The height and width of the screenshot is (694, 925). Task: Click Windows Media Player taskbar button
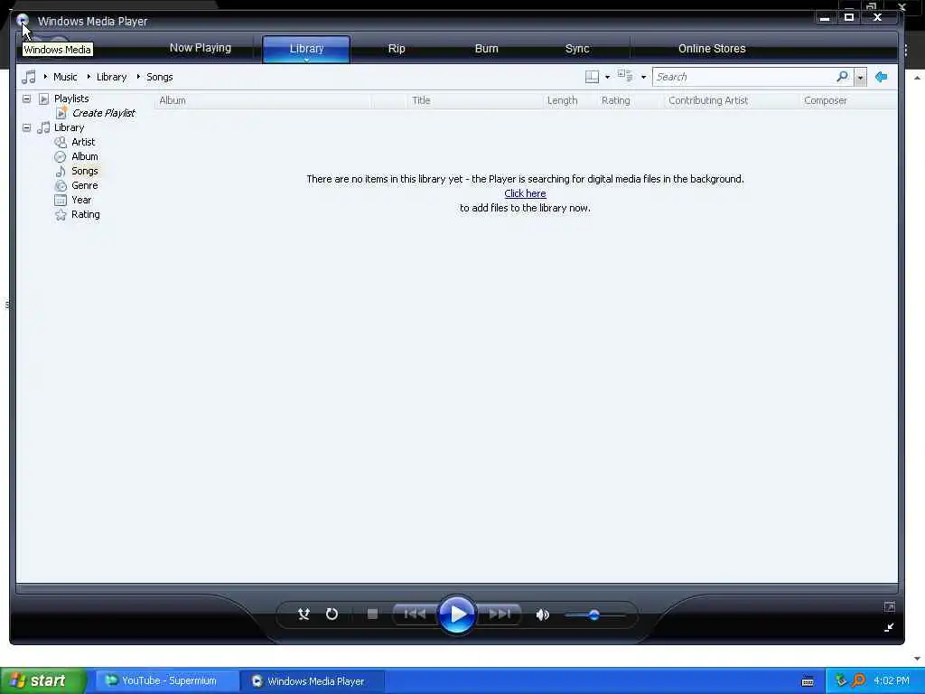click(x=313, y=681)
